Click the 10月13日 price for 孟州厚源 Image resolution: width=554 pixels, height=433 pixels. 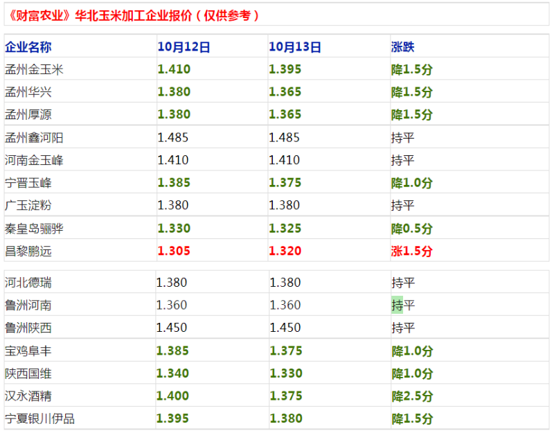click(285, 114)
